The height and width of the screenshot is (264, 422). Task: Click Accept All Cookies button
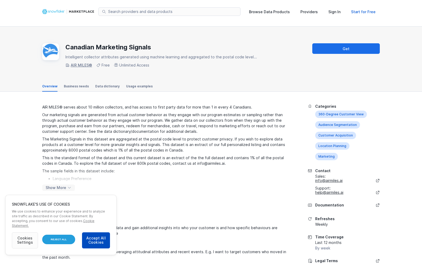tap(96, 240)
